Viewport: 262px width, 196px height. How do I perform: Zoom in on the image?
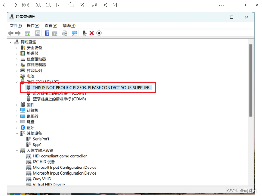coord(38,5)
